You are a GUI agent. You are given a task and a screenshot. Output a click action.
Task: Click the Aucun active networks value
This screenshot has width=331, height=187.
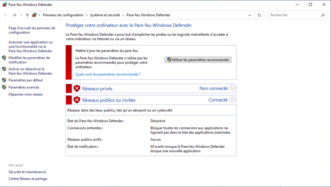155,139
